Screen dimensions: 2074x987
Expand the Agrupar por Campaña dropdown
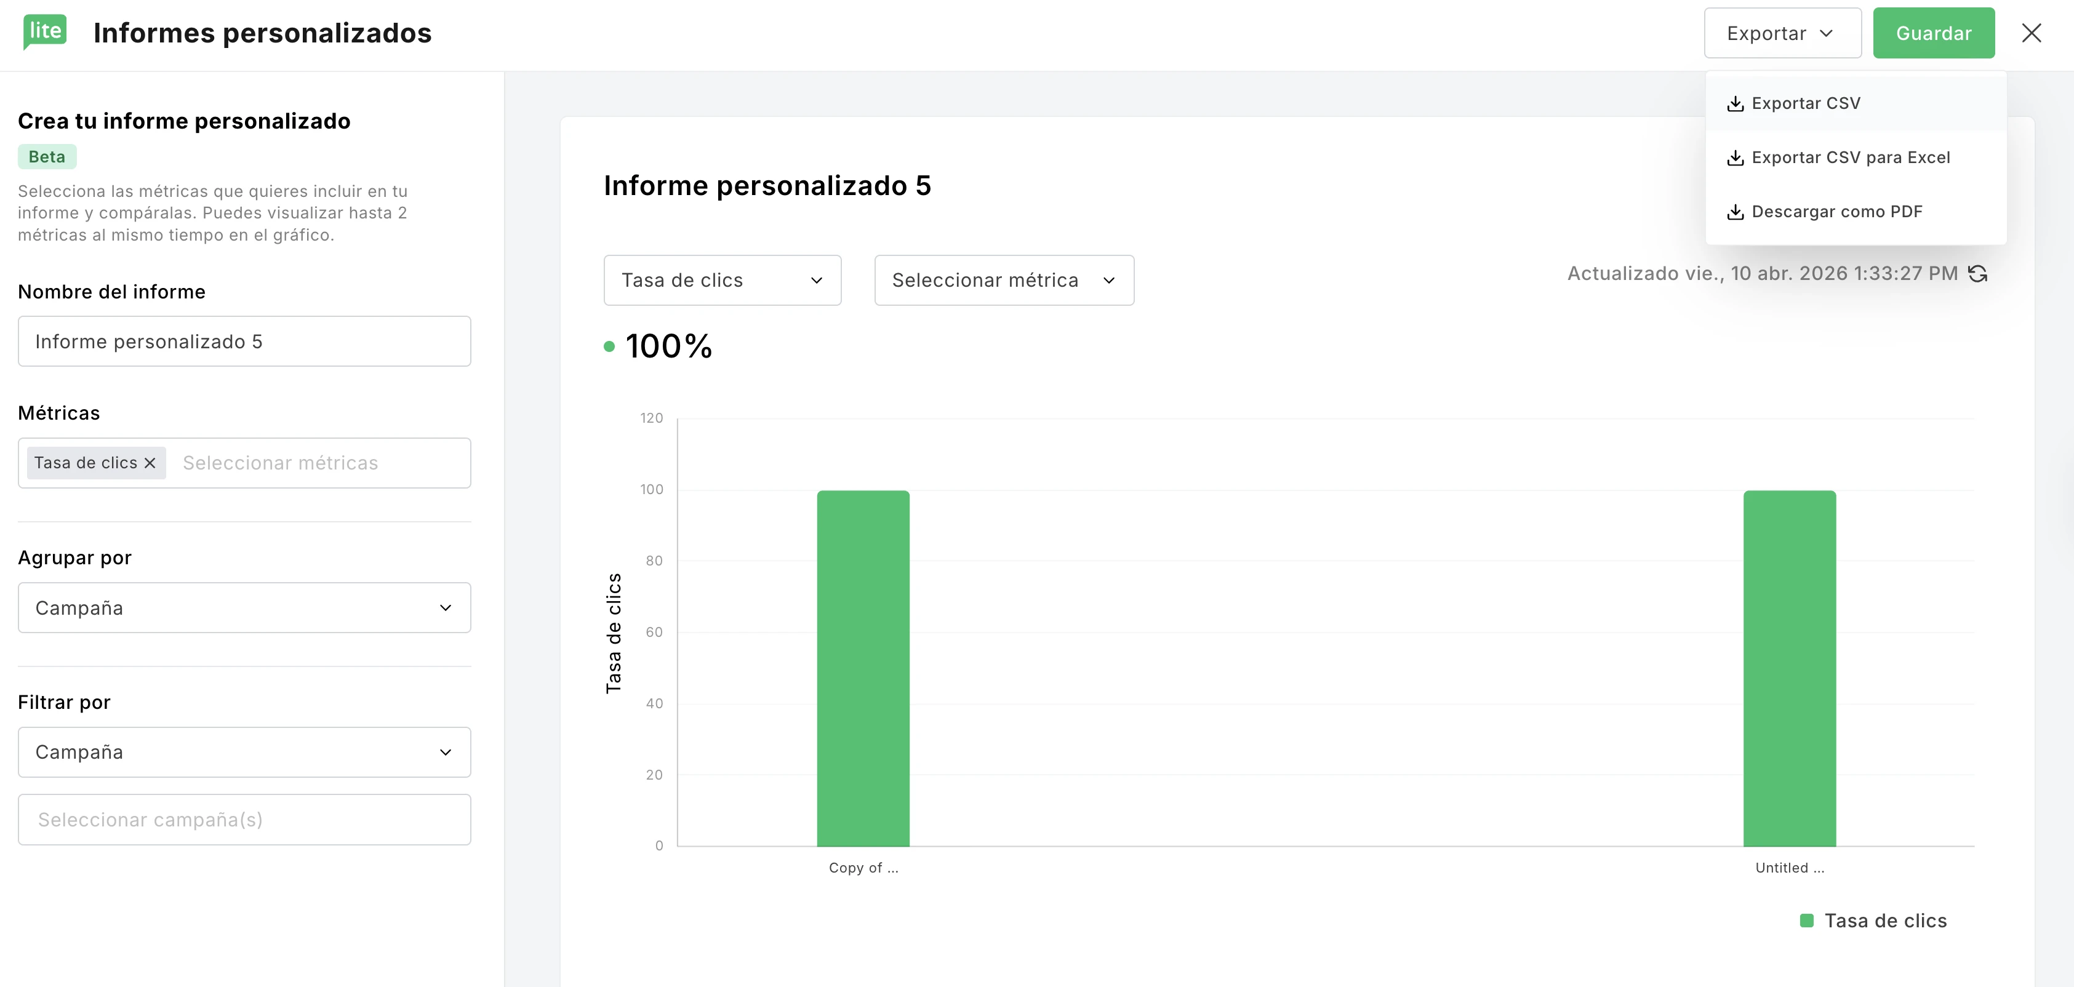coord(244,608)
